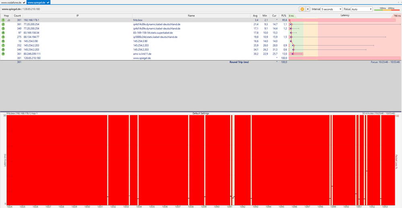Select IP 145.254.3.90 in the hop 6 row
Image resolution: width=402 pixels, height=208 pixels.
tap(31, 41)
